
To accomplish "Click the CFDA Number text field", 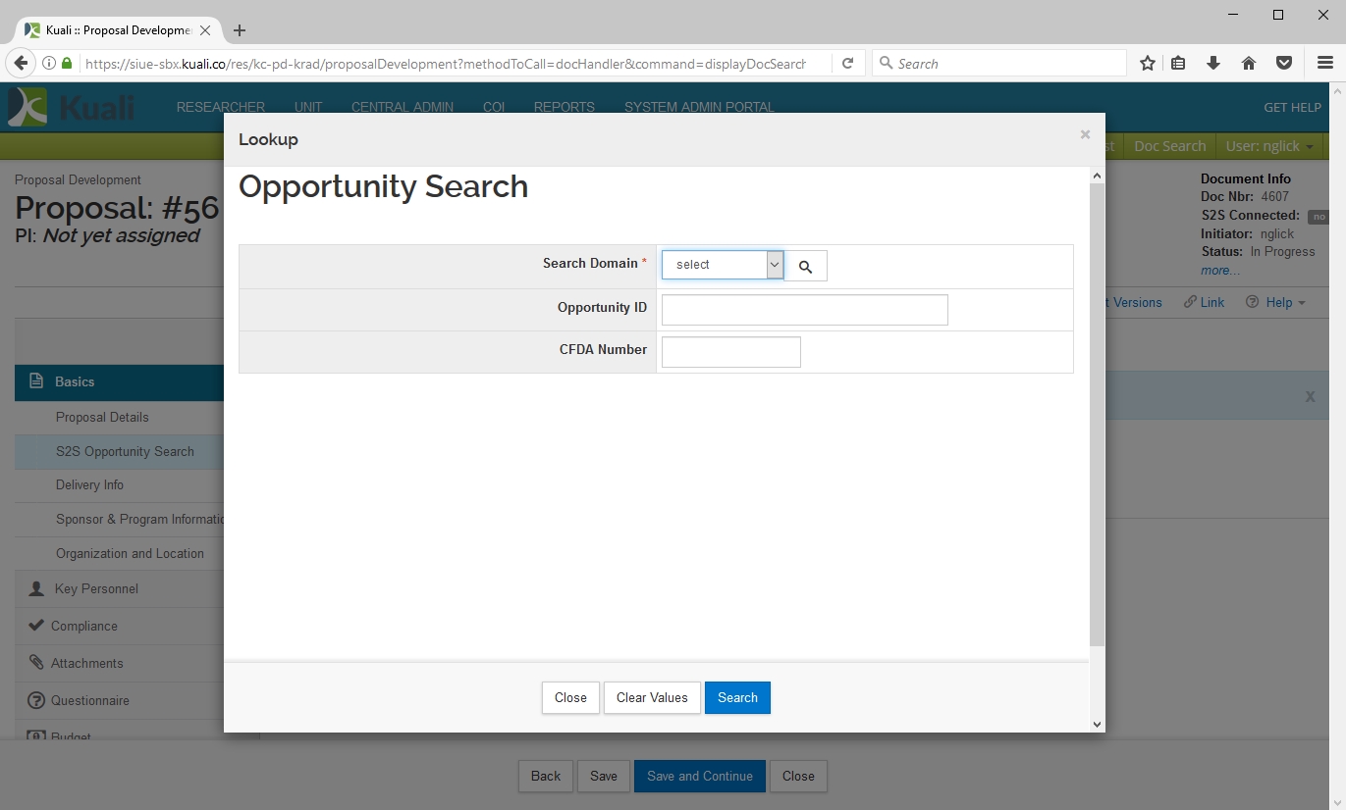I will pos(730,352).
